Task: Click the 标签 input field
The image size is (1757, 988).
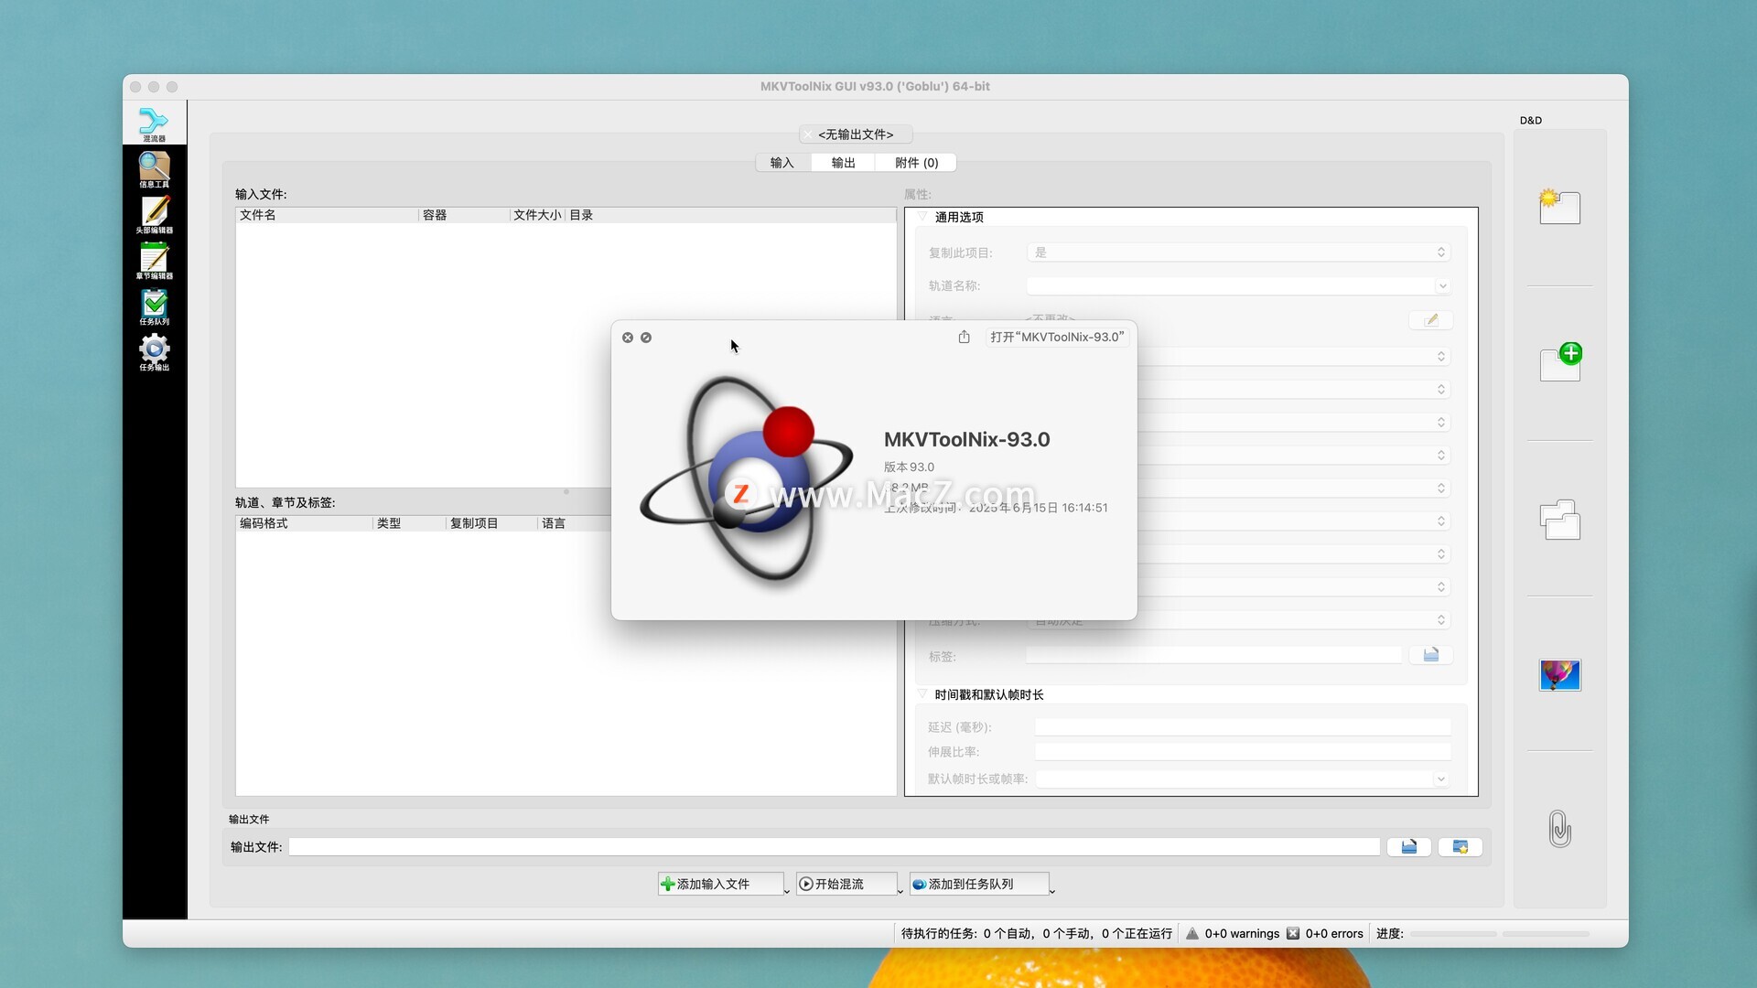Action: coord(1213,656)
